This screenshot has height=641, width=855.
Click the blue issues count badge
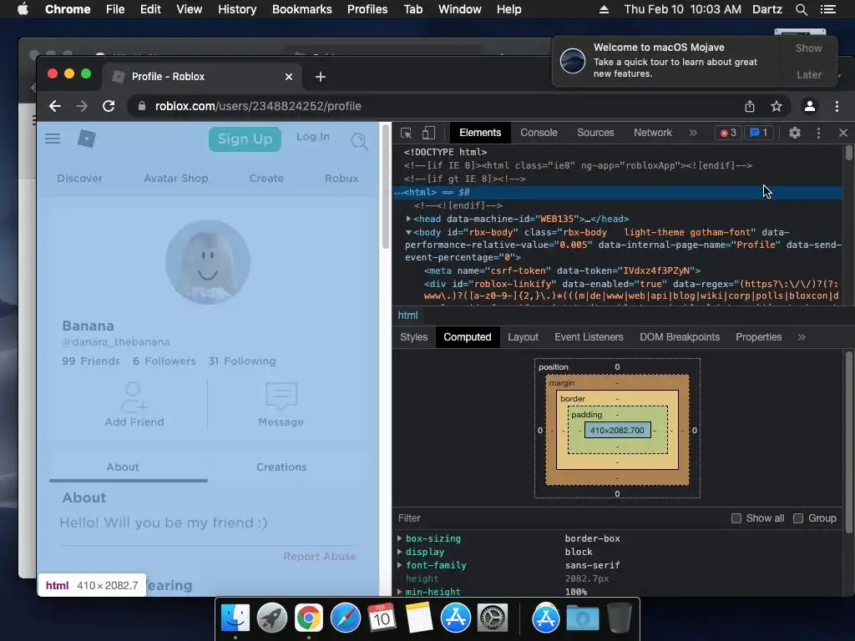click(758, 133)
